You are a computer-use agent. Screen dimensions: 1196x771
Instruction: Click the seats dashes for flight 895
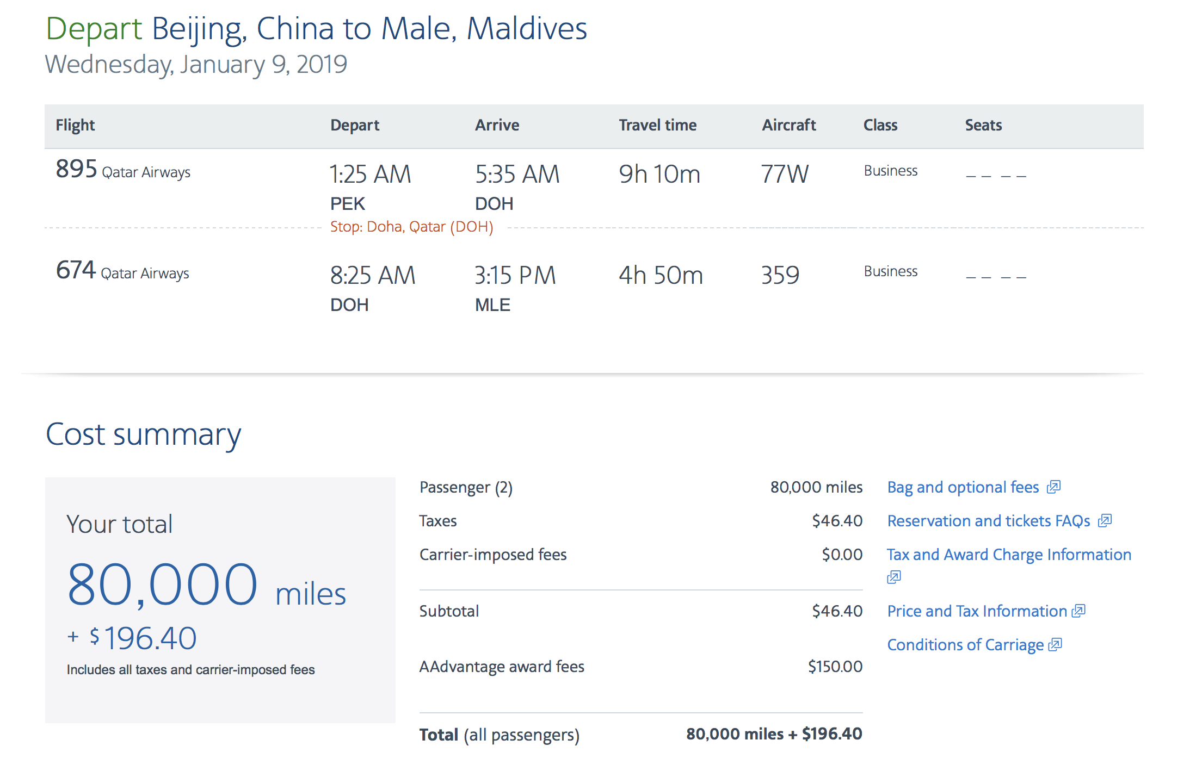pos(996,176)
